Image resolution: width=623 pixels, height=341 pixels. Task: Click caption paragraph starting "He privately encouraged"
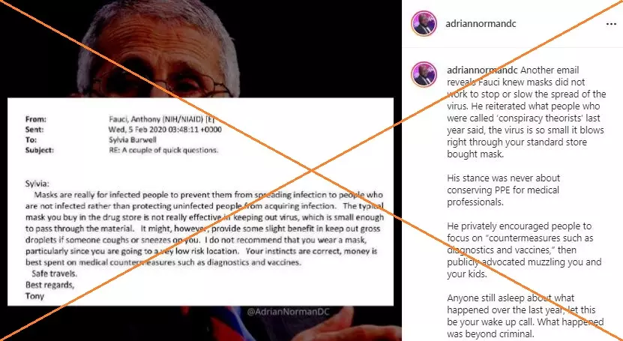point(524,250)
